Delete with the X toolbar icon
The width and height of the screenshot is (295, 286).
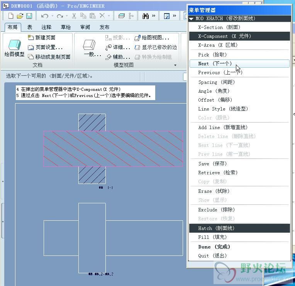coord(102,15)
